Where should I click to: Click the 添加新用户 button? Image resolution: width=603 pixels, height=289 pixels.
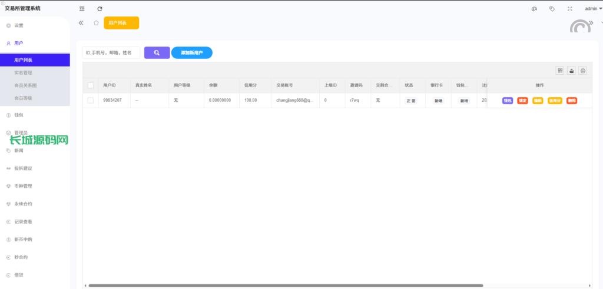coord(192,53)
